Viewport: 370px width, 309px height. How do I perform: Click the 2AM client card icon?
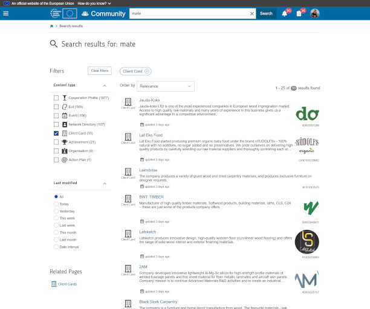point(128,268)
